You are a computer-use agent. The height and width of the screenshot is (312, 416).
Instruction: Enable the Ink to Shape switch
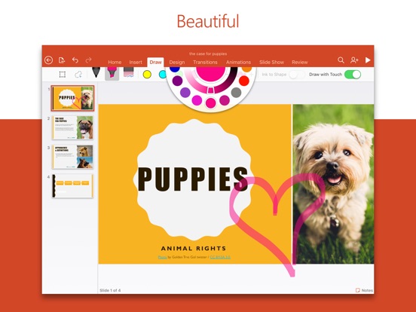(297, 75)
